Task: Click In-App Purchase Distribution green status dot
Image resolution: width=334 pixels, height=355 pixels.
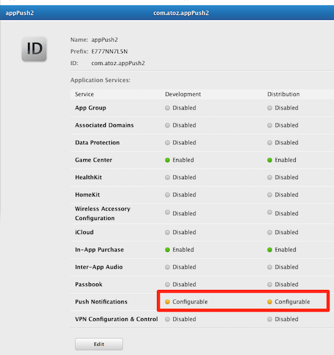Action: [x=270, y=250]
